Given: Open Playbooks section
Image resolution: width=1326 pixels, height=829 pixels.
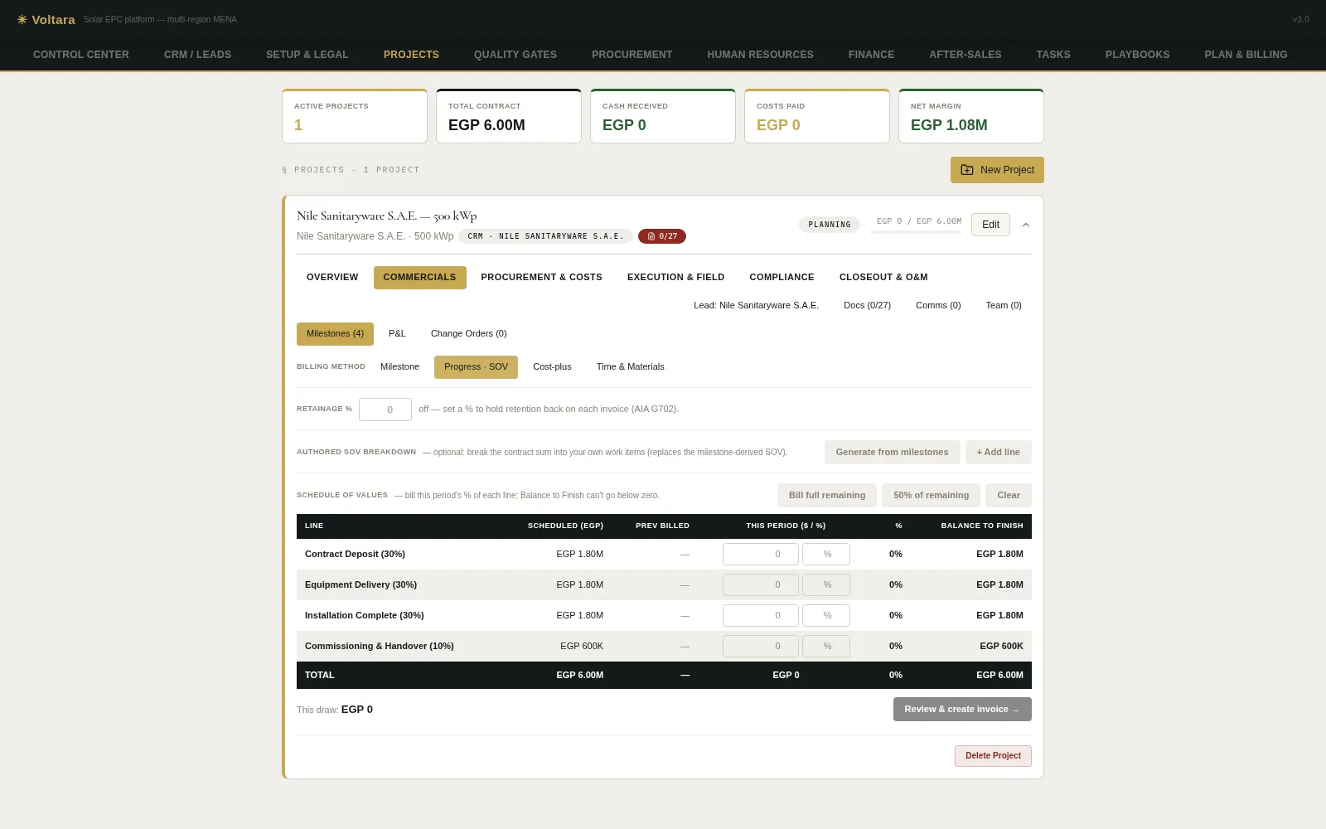Looking at the screenshot, I should pos(1137,55).
